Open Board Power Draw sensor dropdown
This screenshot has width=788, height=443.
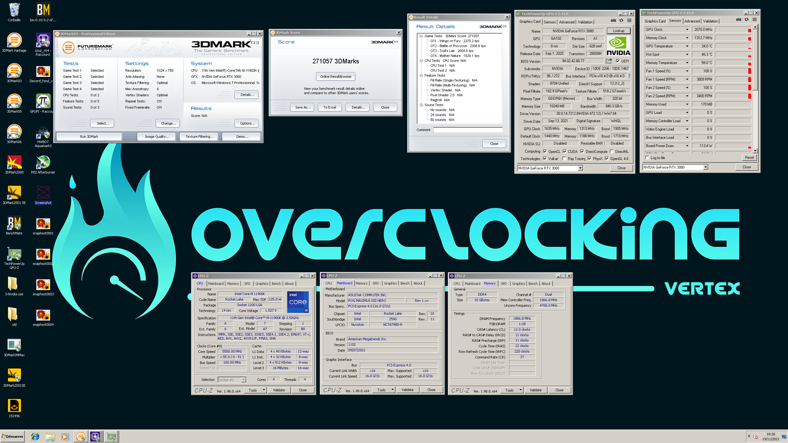(x=687, y=146)
